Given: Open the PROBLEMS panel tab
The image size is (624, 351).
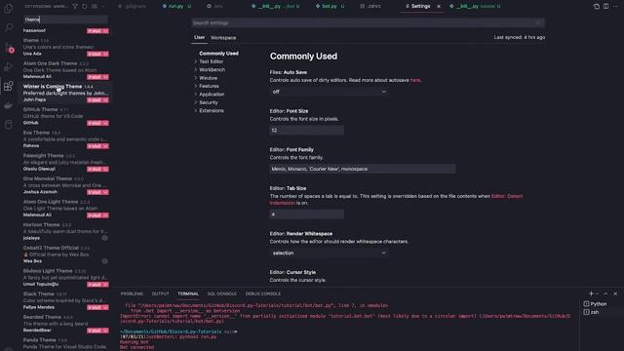Looking at the screenshot, I should point(132,293).
